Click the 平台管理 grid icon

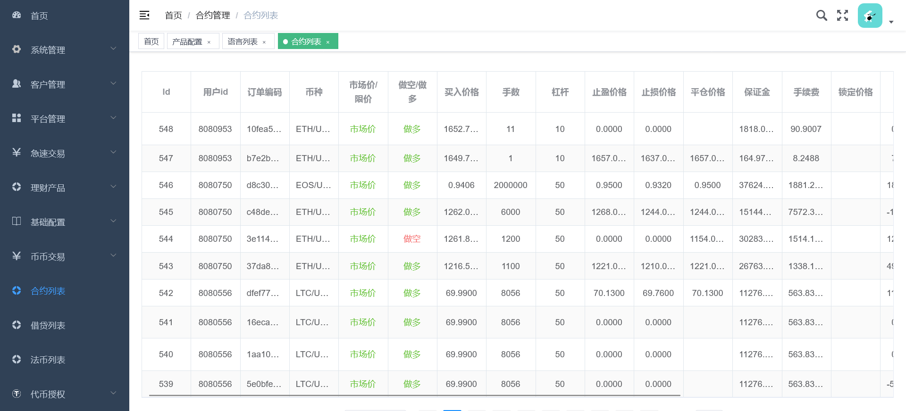tap(17, 118)
